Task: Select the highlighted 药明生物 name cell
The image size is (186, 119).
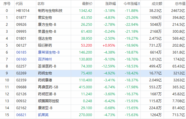Action: (45, 73)
